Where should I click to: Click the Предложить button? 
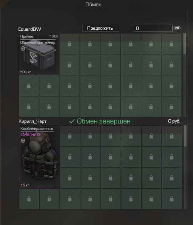100,28
